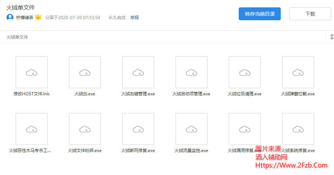This screenshot has height=175, width=334.
Task: Click the crown VIP badge icon
Action: (x=38, y=17)
